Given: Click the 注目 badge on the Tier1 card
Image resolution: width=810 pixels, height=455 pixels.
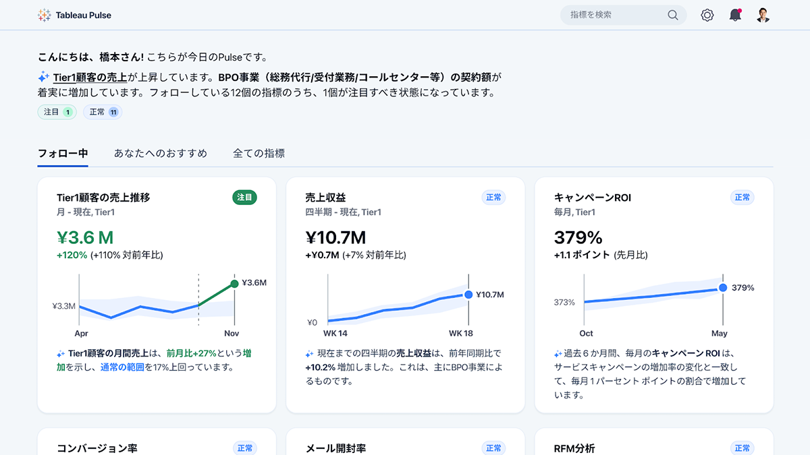Looking at the screenshot, I should coord(244,198).
